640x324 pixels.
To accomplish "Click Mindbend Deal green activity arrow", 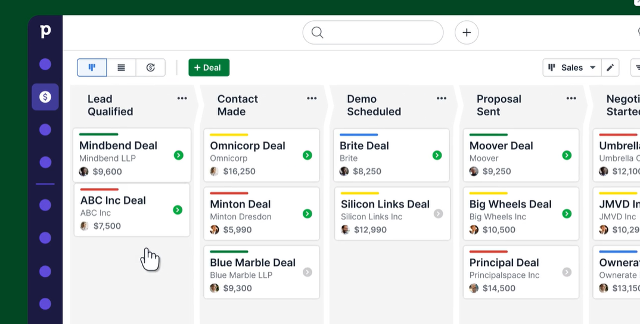I will click(178, 155).
